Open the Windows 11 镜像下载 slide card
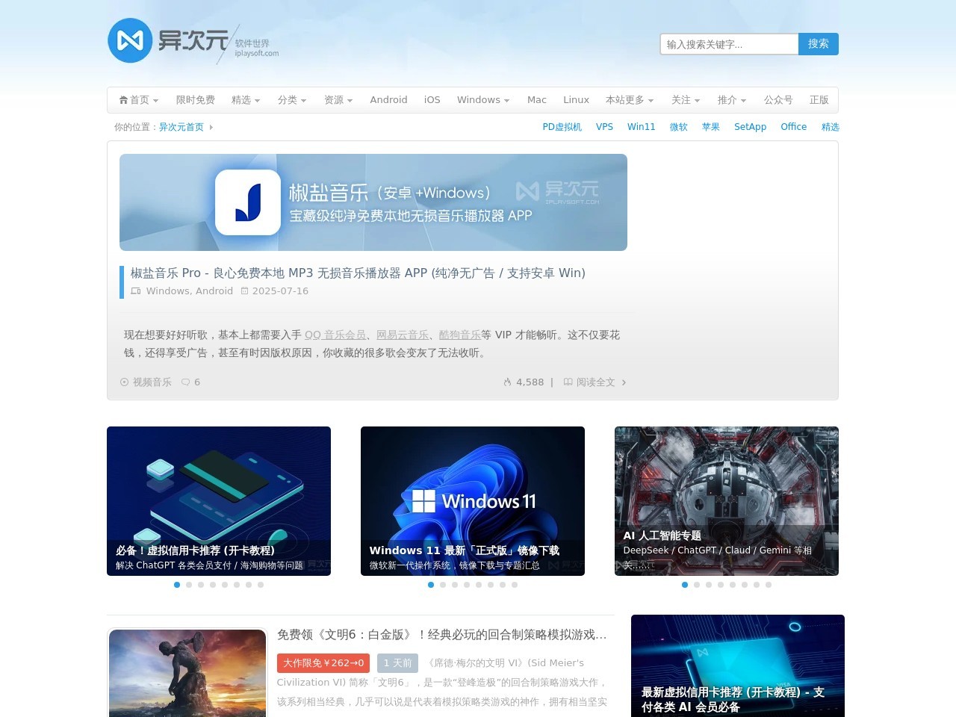The width and height of the screenshot is (956, 717). pyautogui.click(x=473, y=501)
